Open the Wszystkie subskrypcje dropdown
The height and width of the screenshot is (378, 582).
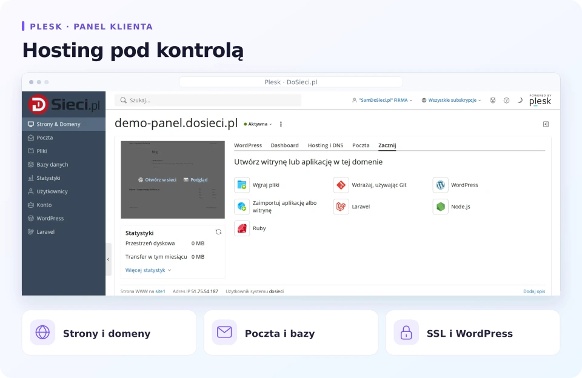(451, 100)
